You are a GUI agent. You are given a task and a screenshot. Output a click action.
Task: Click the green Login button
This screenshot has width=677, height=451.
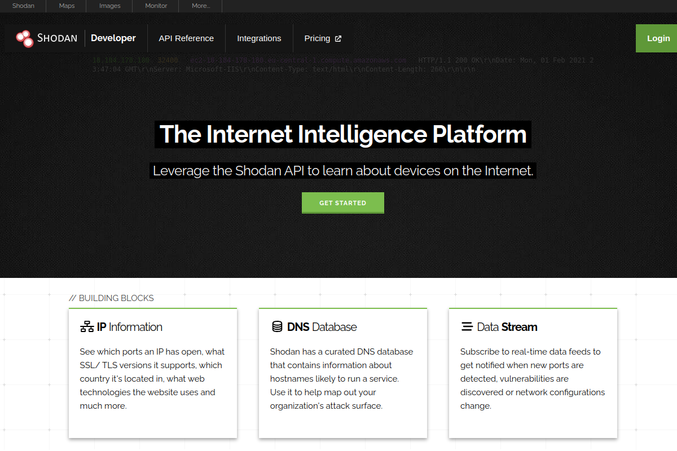click(x=656, y=38)
